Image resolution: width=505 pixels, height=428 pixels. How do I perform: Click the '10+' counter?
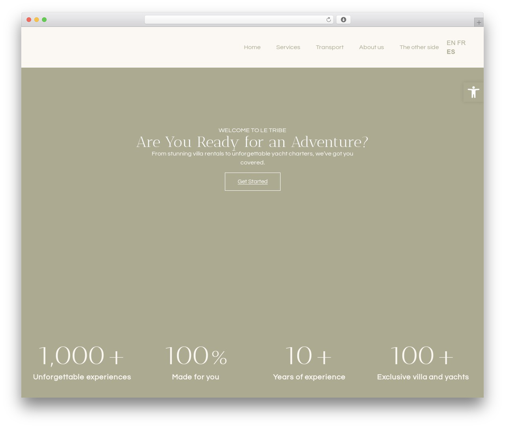tap(309, 355)
